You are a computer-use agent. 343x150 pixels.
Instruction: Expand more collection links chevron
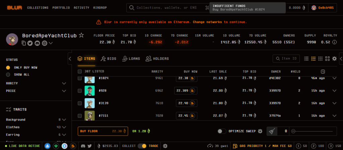[51, 43]
